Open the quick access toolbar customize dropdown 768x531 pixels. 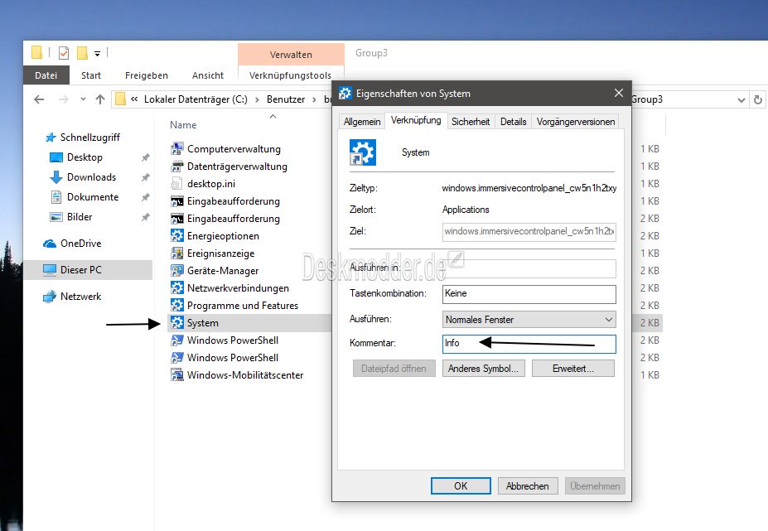97,53
